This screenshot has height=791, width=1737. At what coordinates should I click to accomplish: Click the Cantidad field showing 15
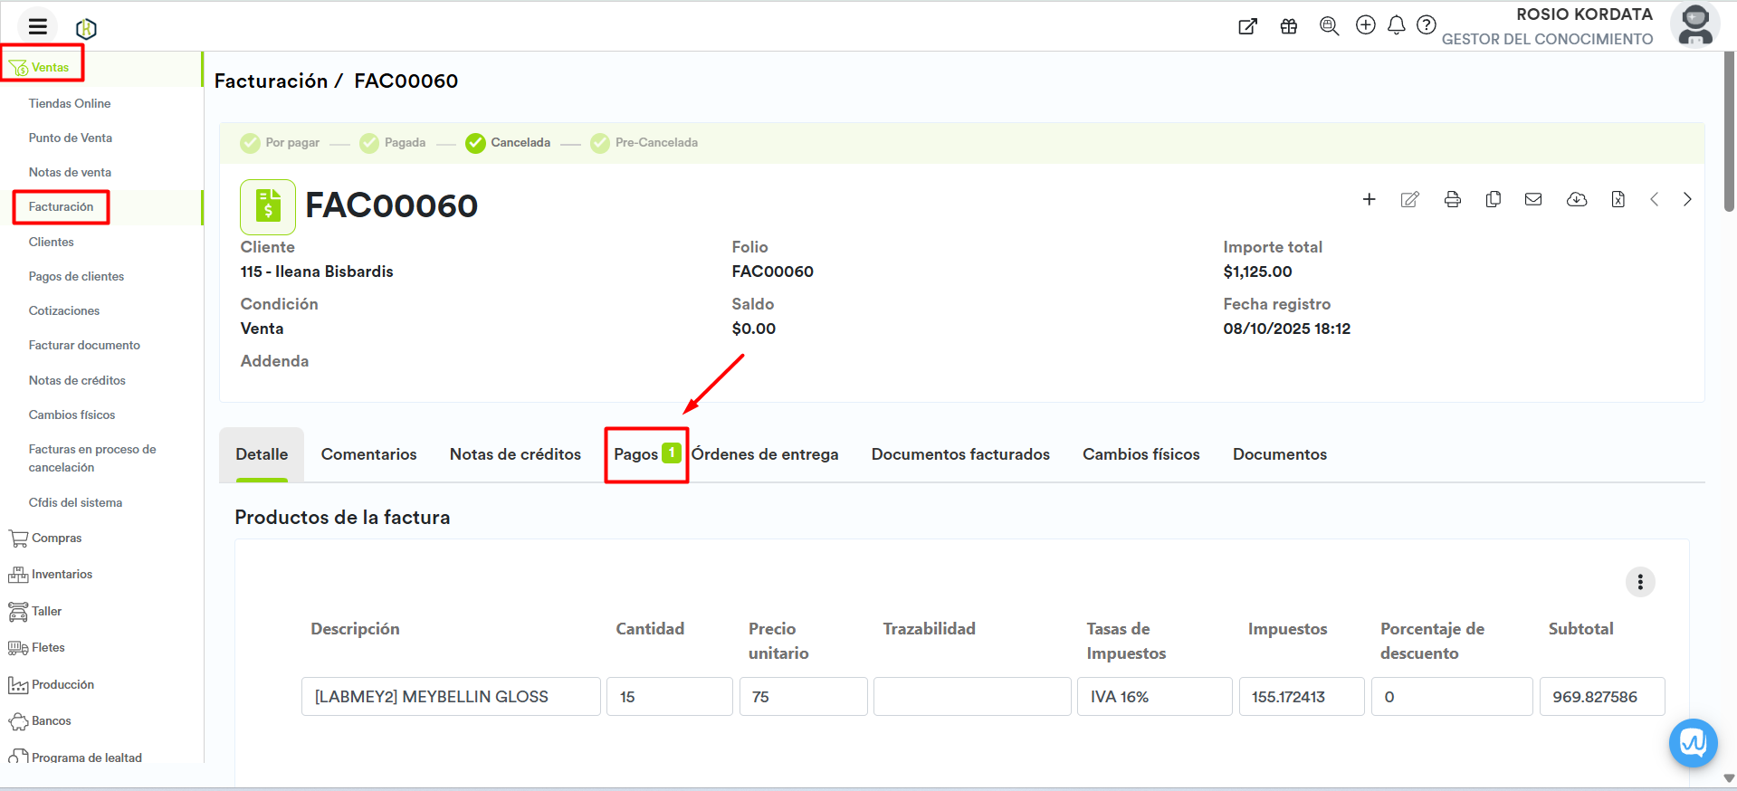pyautogui.click(x=669, y=697)
